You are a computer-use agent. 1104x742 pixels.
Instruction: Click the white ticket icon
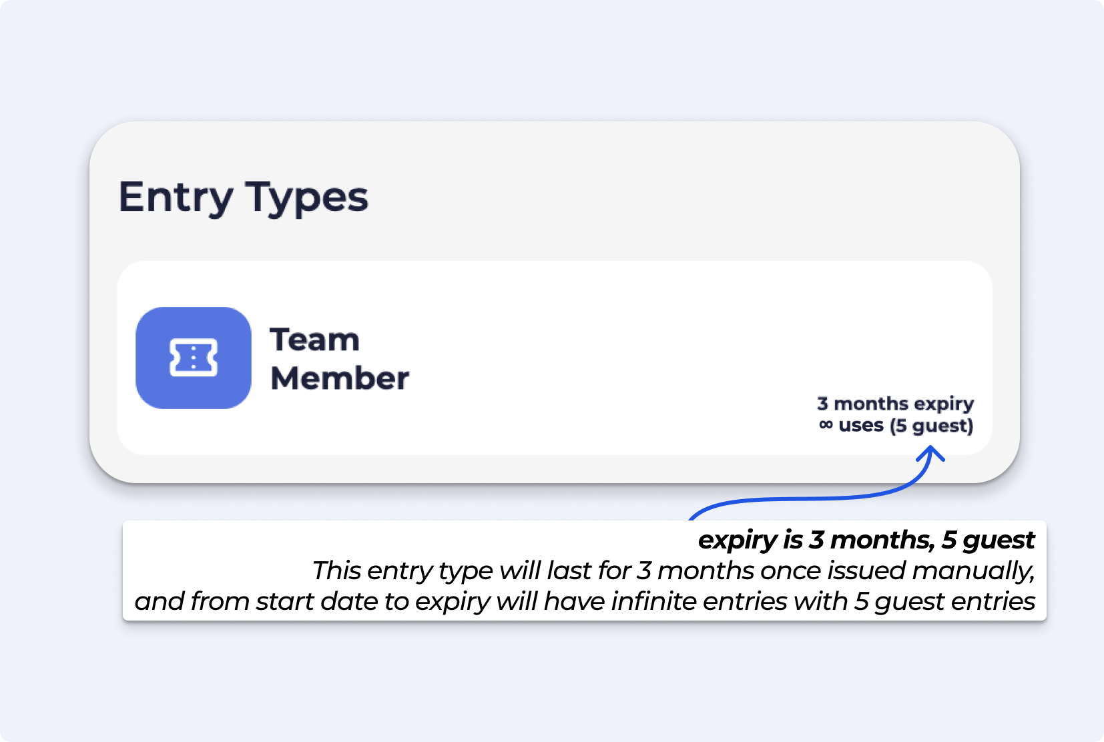tap(193, 358)
